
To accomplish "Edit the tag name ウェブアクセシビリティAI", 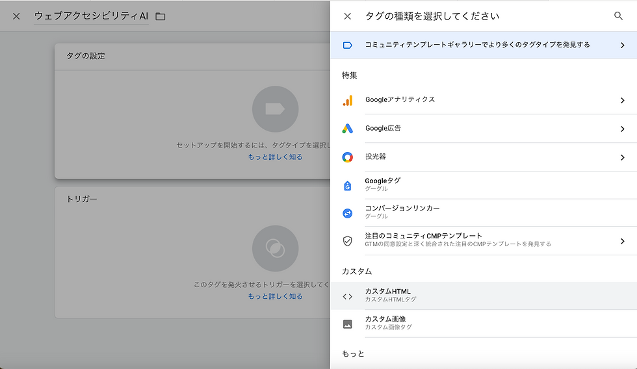I will (x=91, y=16).
